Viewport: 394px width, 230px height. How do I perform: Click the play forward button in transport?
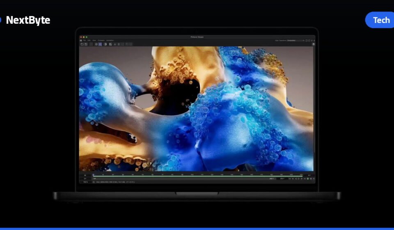tap(298, 179)
